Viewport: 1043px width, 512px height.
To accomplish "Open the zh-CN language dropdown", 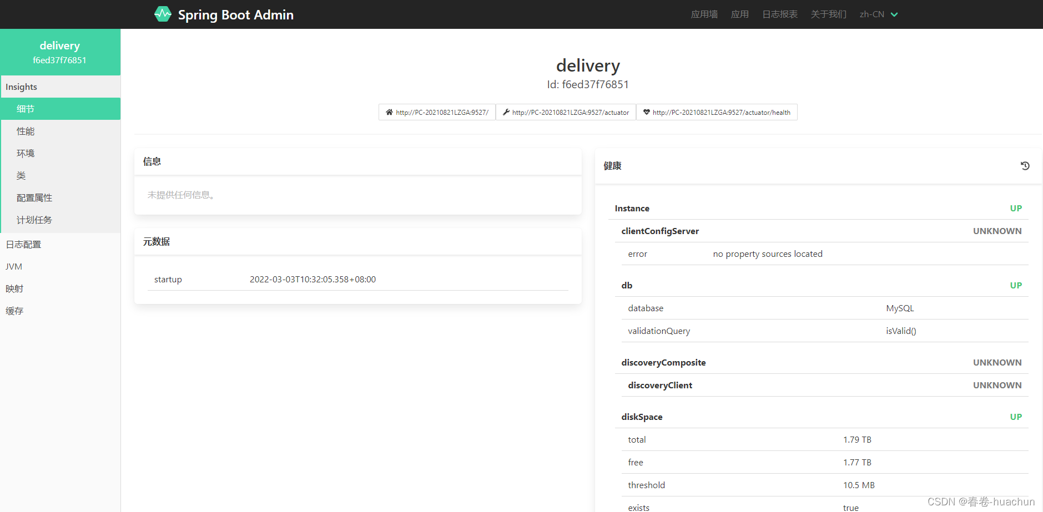I will point(878,14).
